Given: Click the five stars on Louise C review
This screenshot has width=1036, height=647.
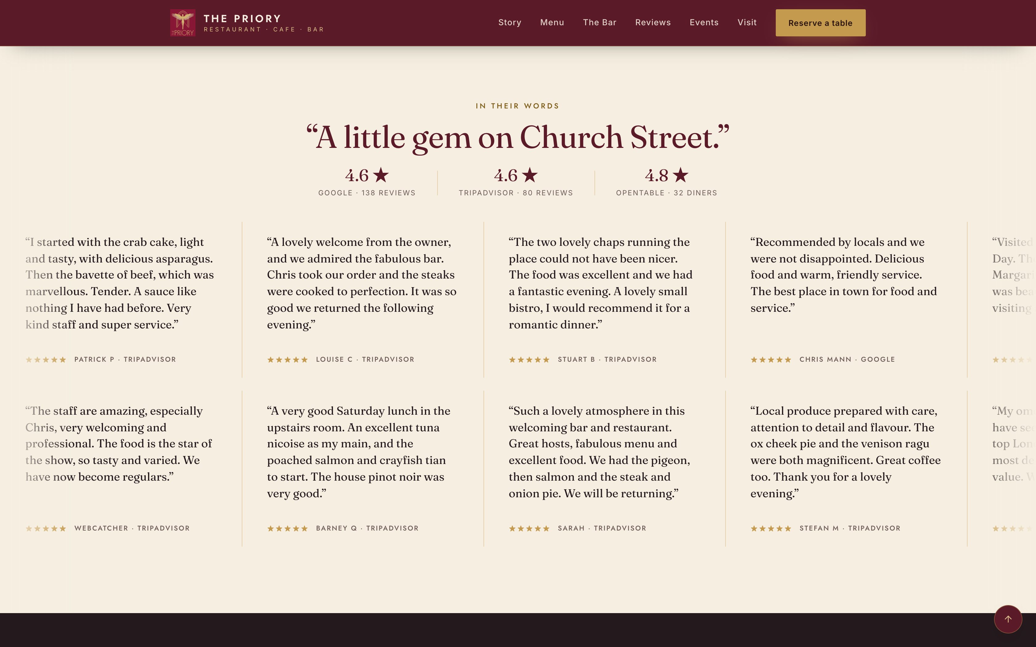Looking at the screenshot, I should tap(287, 360).
